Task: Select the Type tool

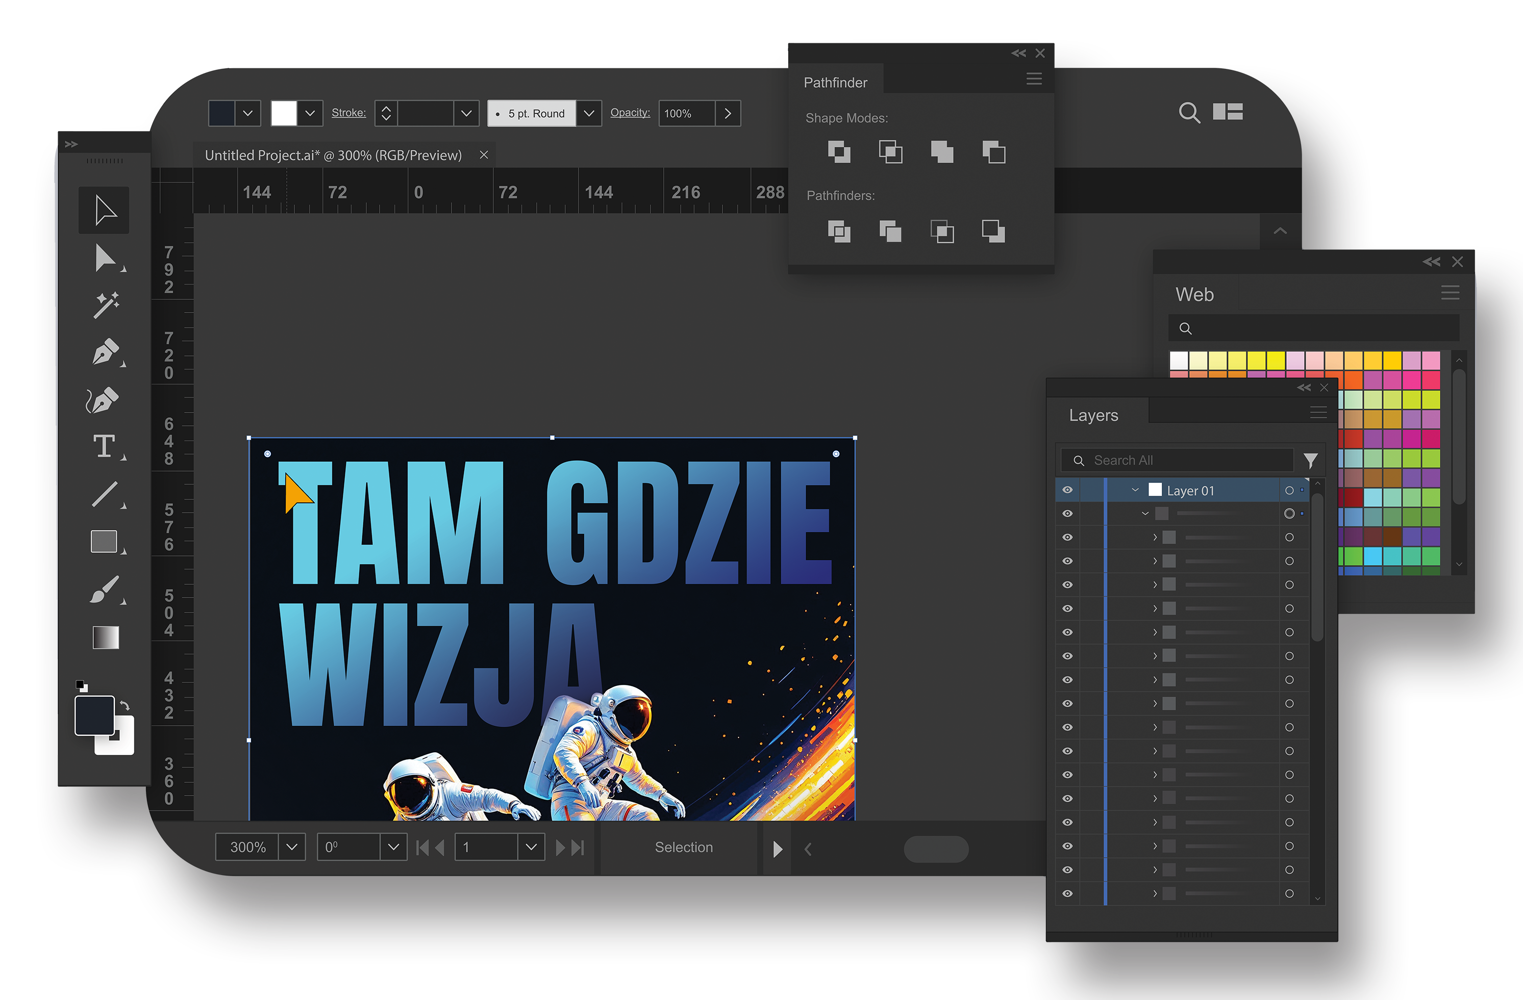Action: click(104, 446)
